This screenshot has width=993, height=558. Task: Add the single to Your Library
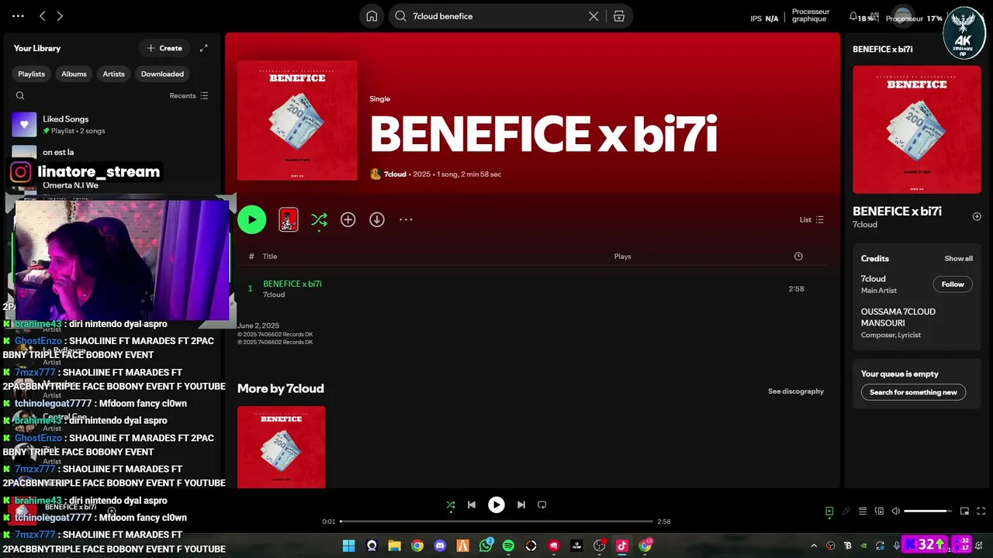click(348, 220)
